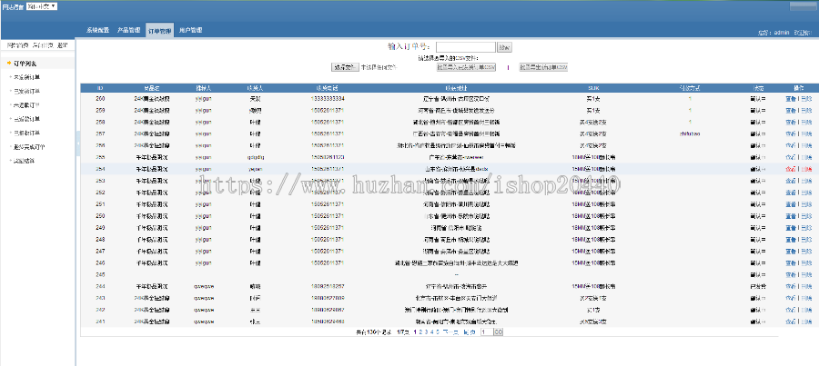
Task: Click the batch import CSV button
Action: (466, 67)
